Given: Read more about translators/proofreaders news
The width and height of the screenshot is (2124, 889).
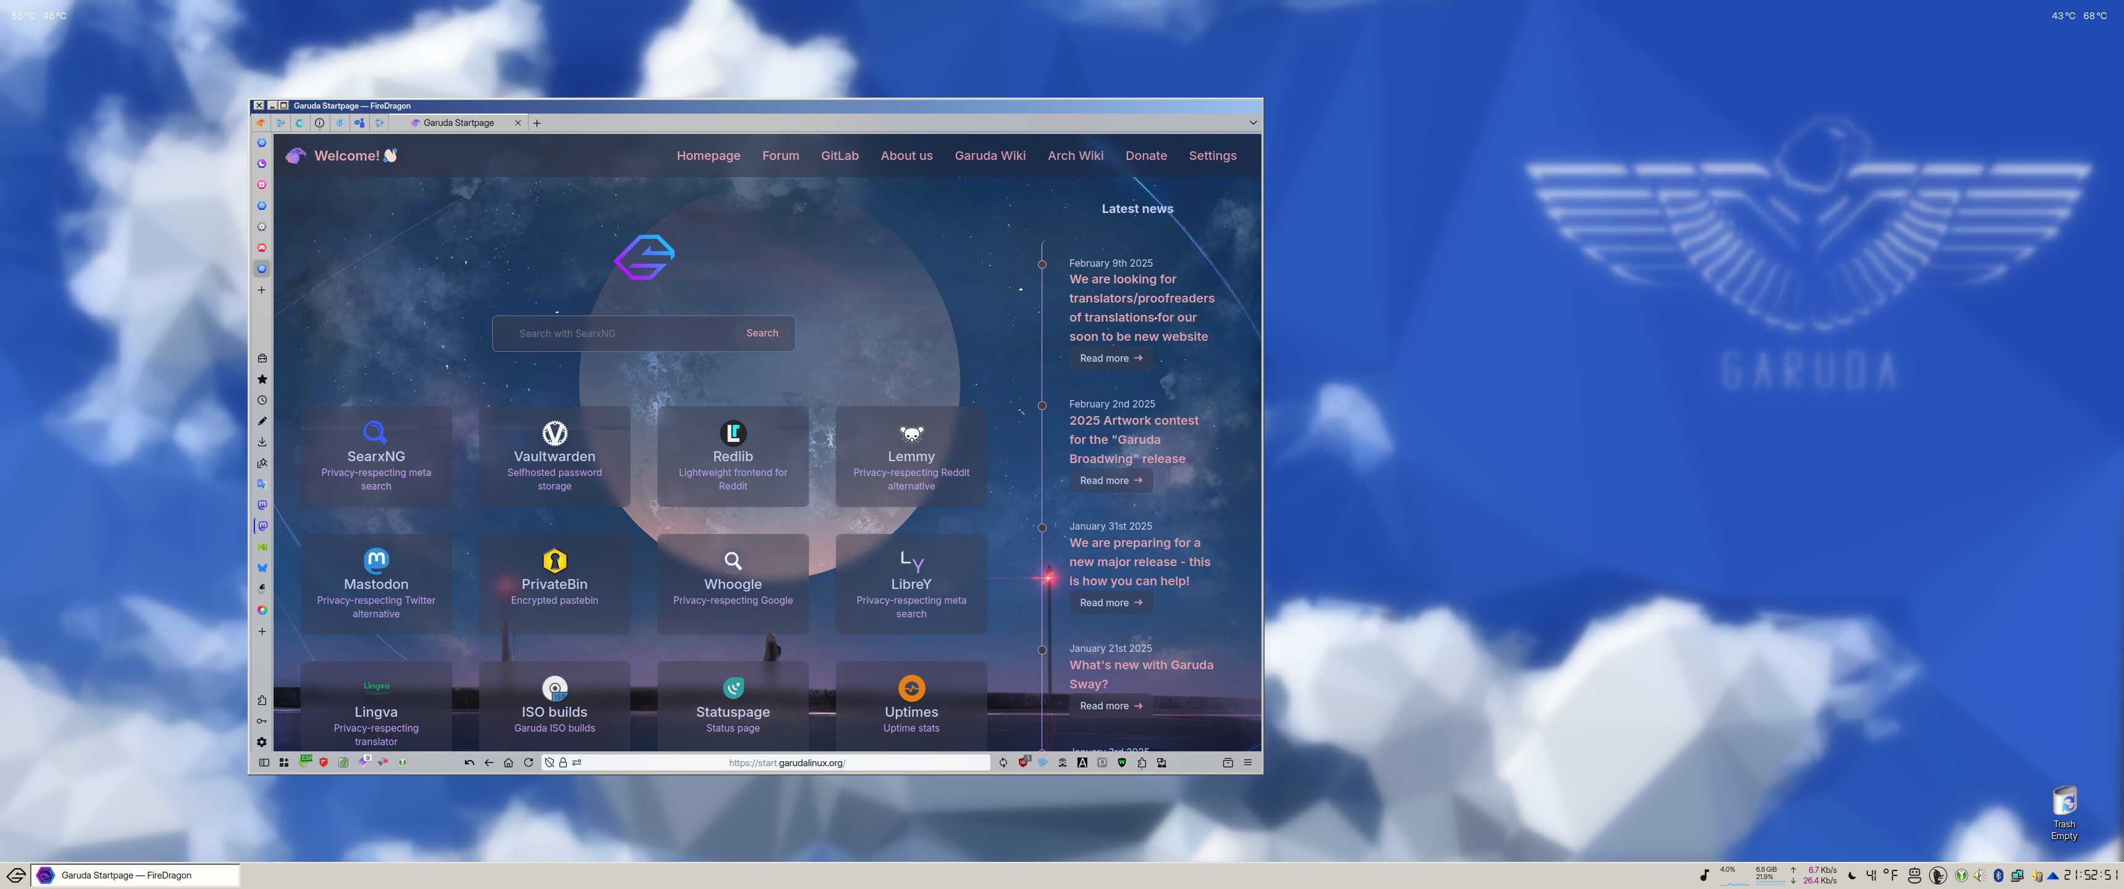Looking at the screenshot, I should [1111, 358].
